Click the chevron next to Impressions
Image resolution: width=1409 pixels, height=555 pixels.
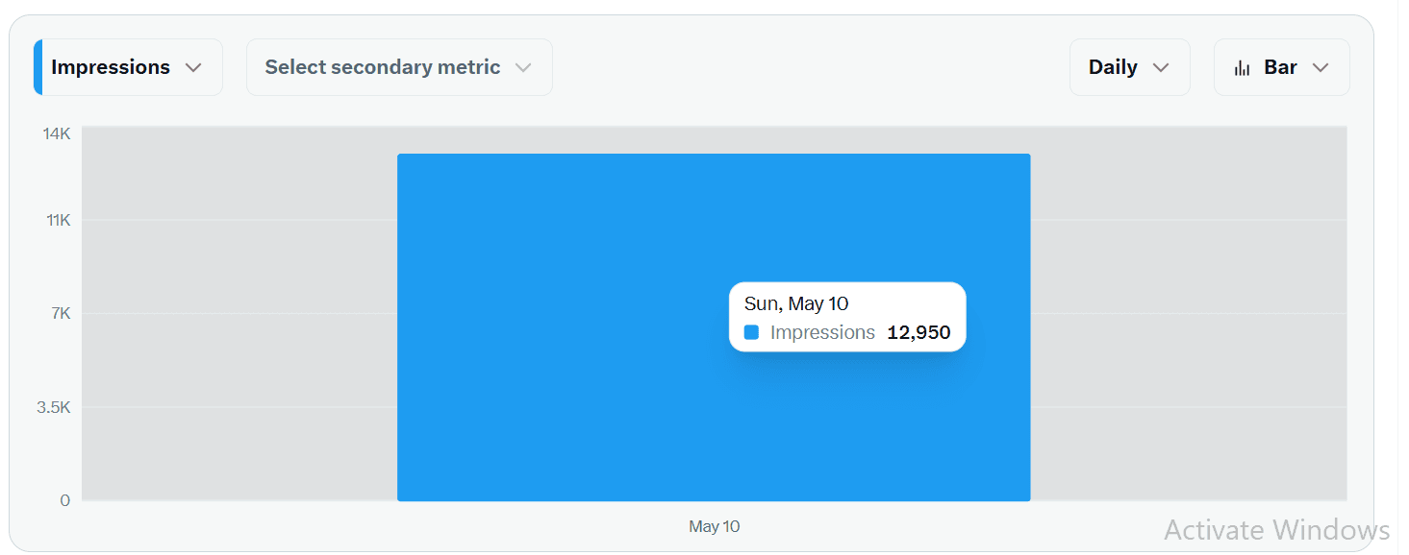click(193, 68)
